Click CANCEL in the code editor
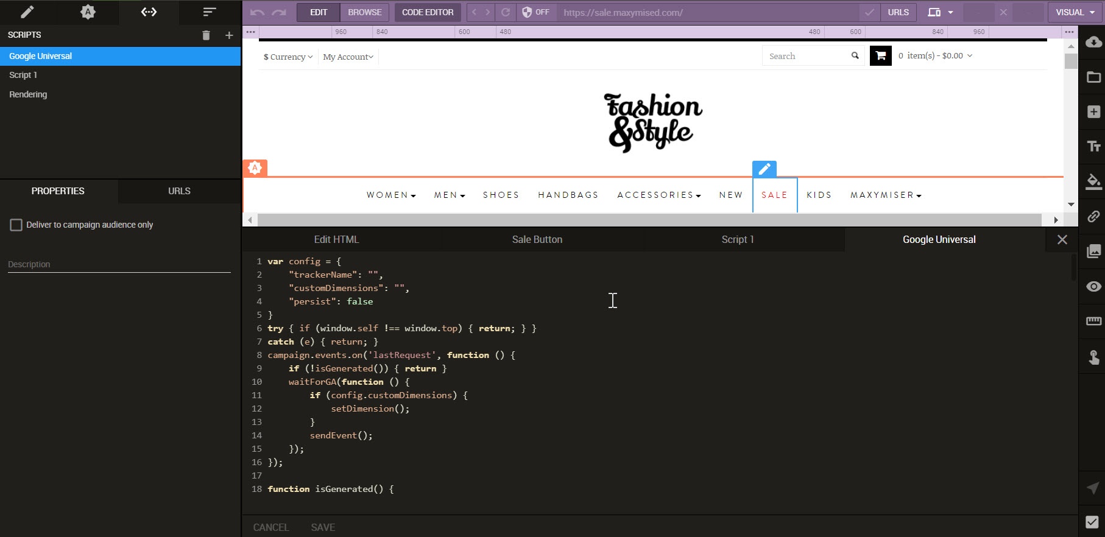The image size is (1105, 537). click(x=271, y=527)
